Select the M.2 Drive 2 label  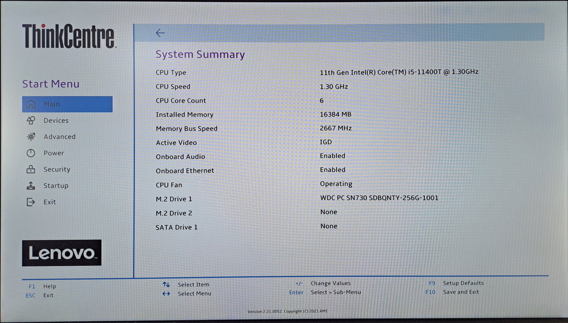pyautogui.click(x=174, y=213)
